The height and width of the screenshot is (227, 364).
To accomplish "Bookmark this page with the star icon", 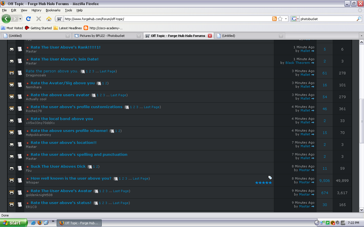I will [280, 19].
